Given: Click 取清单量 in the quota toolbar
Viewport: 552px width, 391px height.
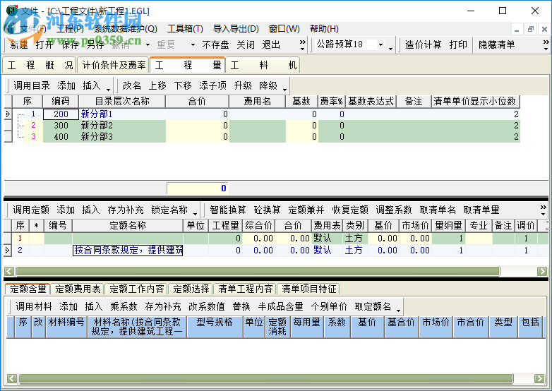Looking at the screenshot, I should [481, 210].
